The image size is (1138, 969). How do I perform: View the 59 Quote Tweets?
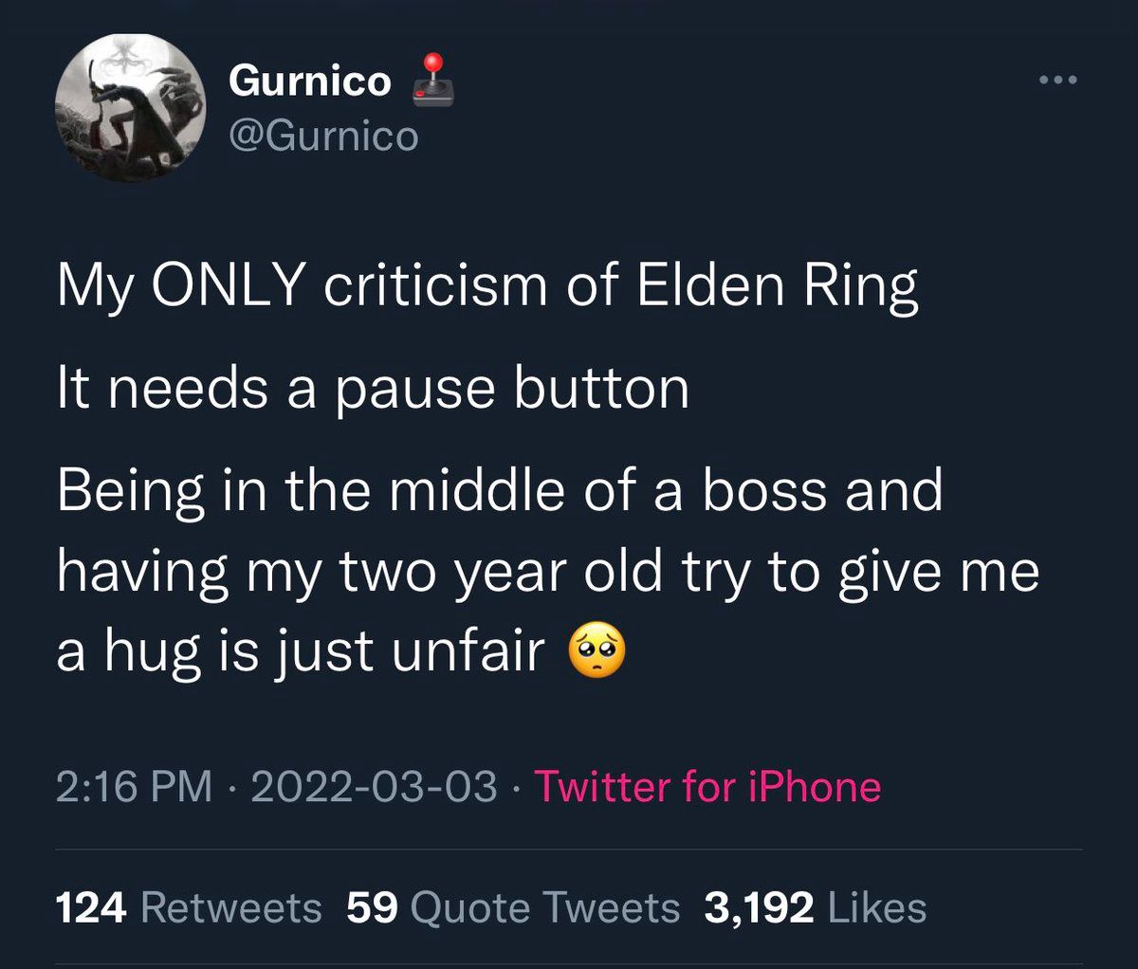513,907
